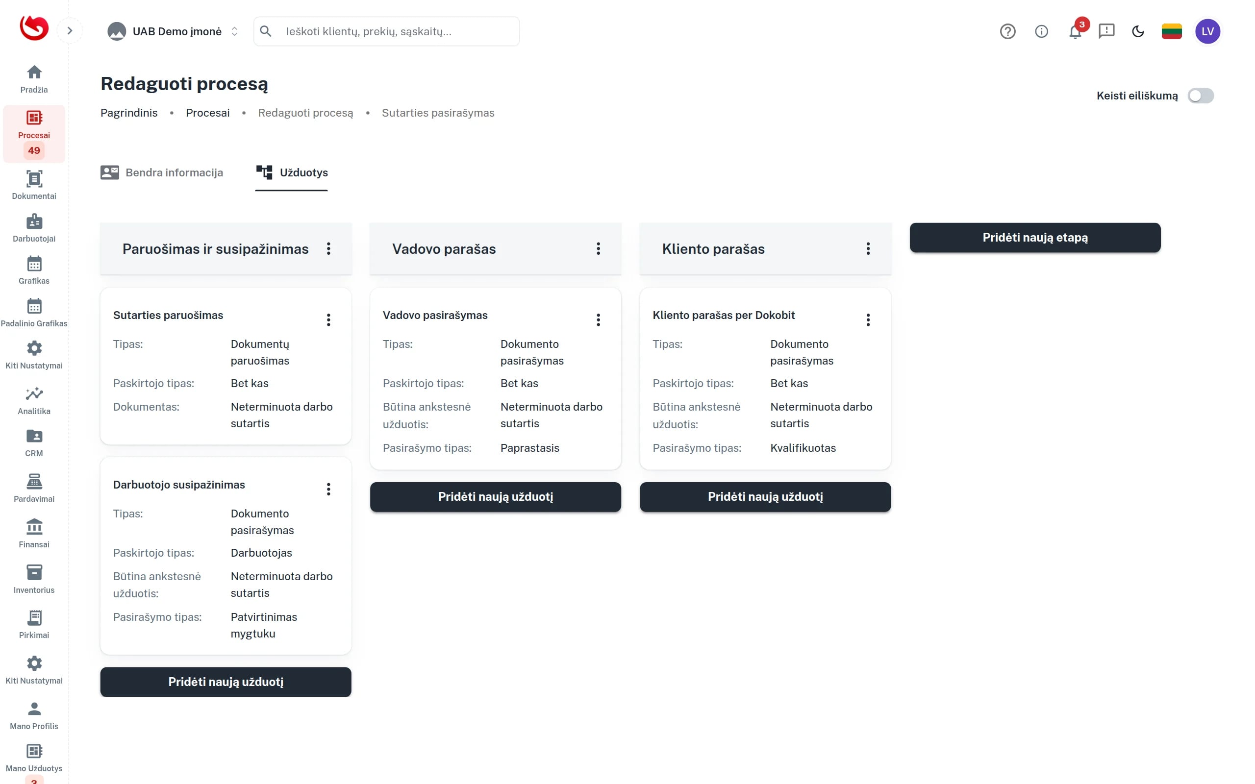Toggle the Keisti eiliškumą switch
Viewport: 1255px width, 784px height.
click(1200, 96)
